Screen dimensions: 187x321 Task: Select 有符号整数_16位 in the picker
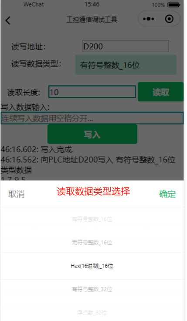92,219
